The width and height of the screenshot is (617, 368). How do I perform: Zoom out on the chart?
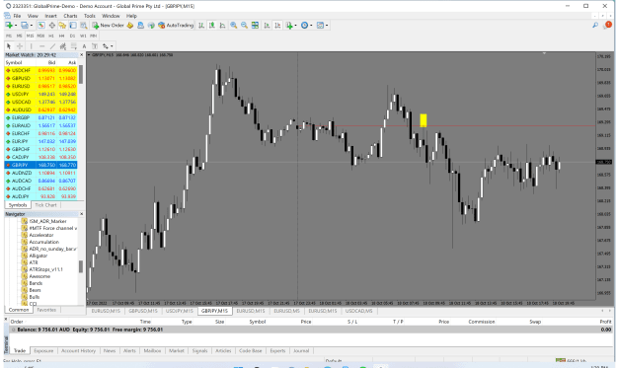coord(244,26)
